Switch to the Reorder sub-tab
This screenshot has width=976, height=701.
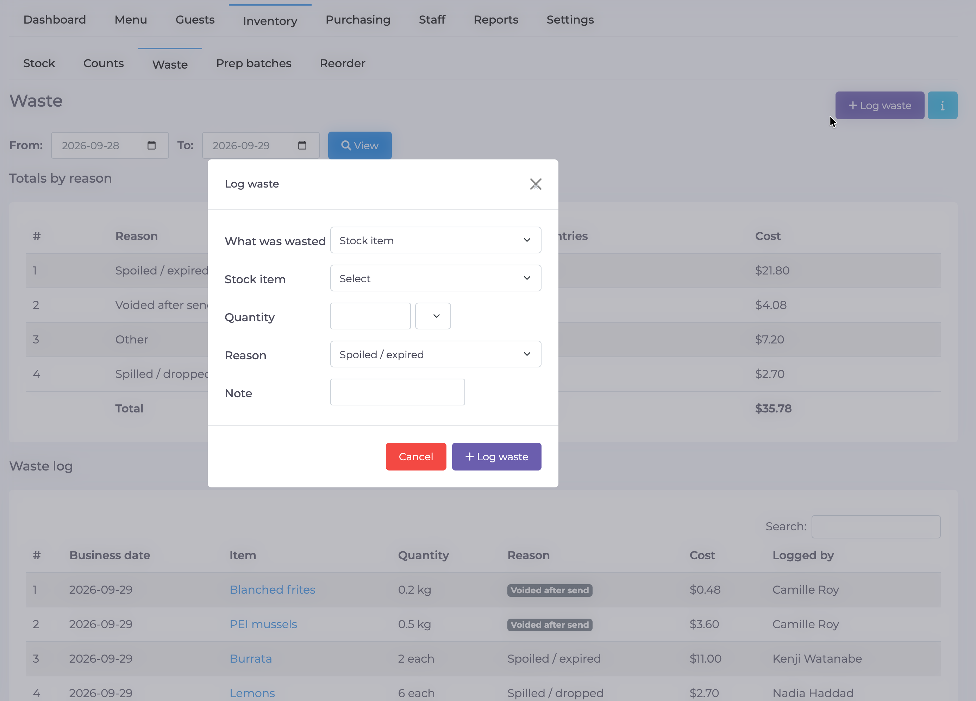(343, 63)
